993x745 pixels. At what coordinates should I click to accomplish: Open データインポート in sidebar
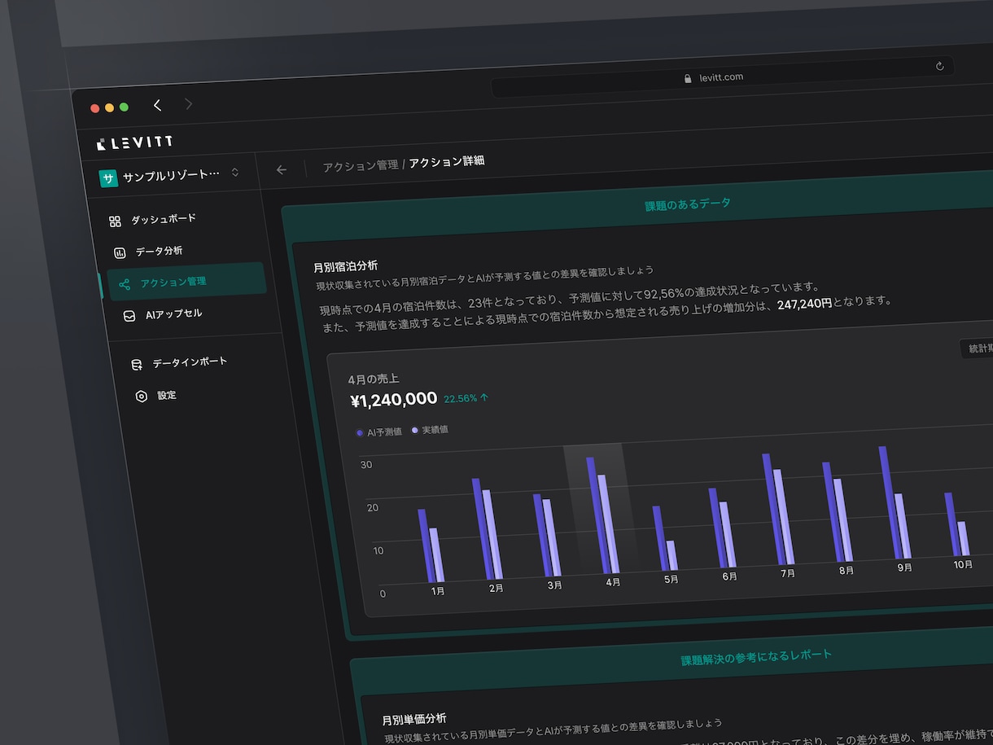point(190,362)
